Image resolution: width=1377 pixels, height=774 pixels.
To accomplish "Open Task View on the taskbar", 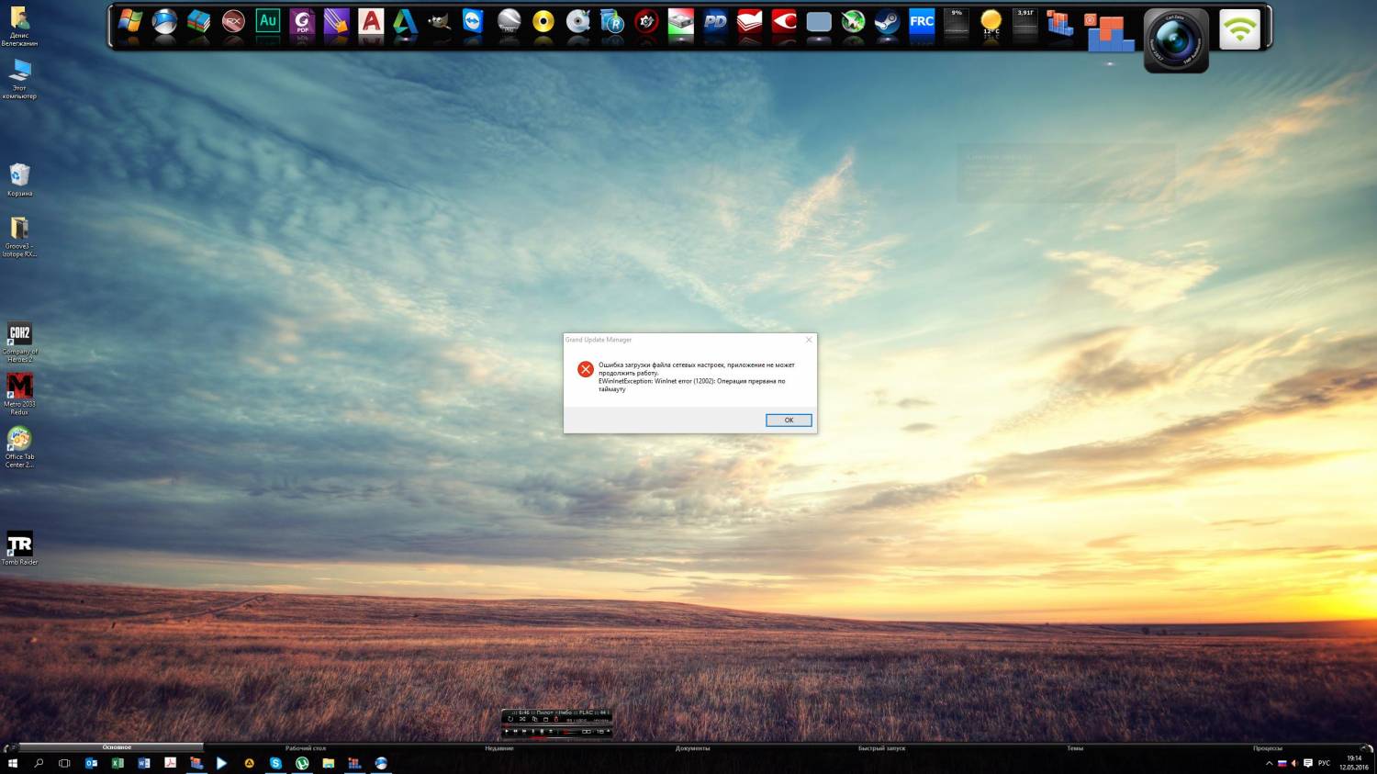I will pyautogui.click(x=64, y=763).
